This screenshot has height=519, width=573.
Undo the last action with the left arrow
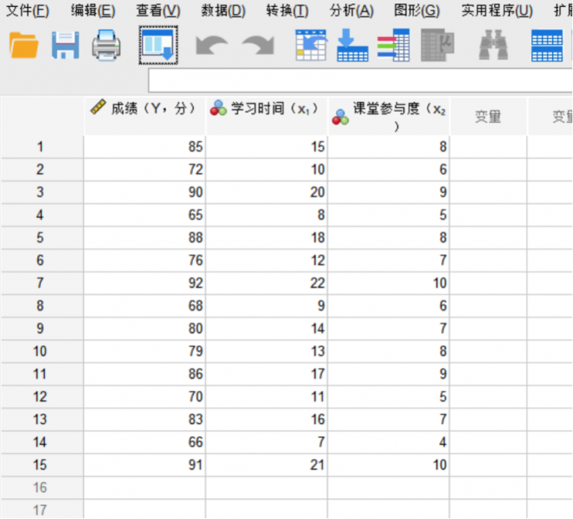(211, 45)
